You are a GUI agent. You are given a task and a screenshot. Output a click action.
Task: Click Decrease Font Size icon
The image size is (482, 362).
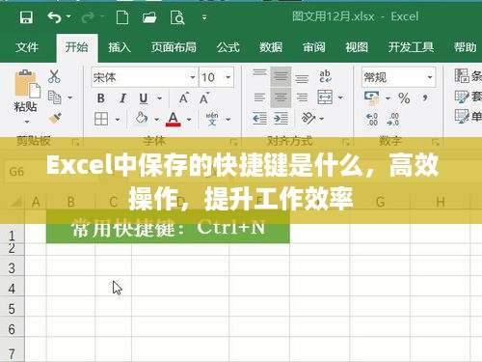[x=204, y=97]
